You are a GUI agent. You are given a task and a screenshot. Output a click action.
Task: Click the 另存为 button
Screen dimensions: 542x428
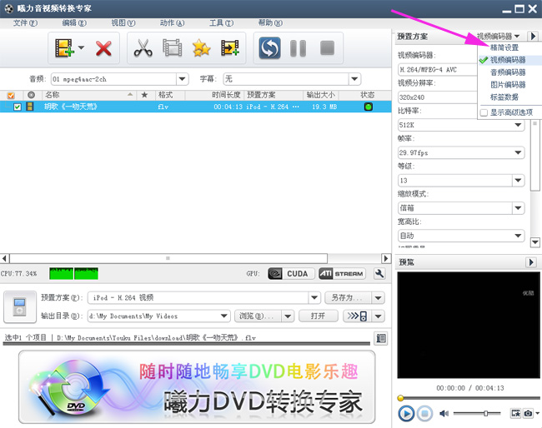pos(348,297)
